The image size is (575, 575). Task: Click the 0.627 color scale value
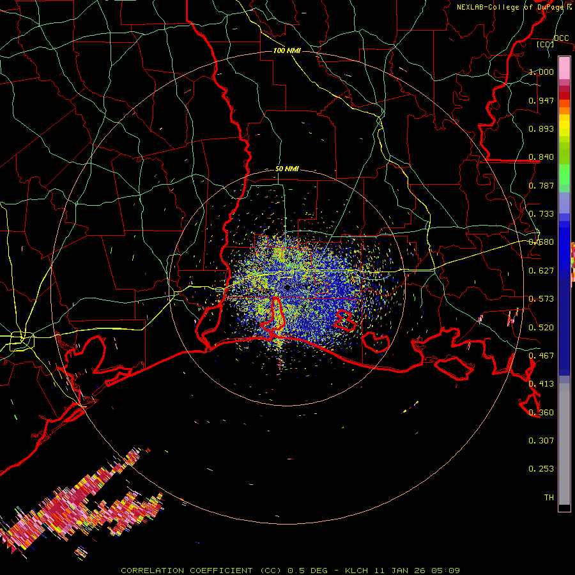[541, 271]
